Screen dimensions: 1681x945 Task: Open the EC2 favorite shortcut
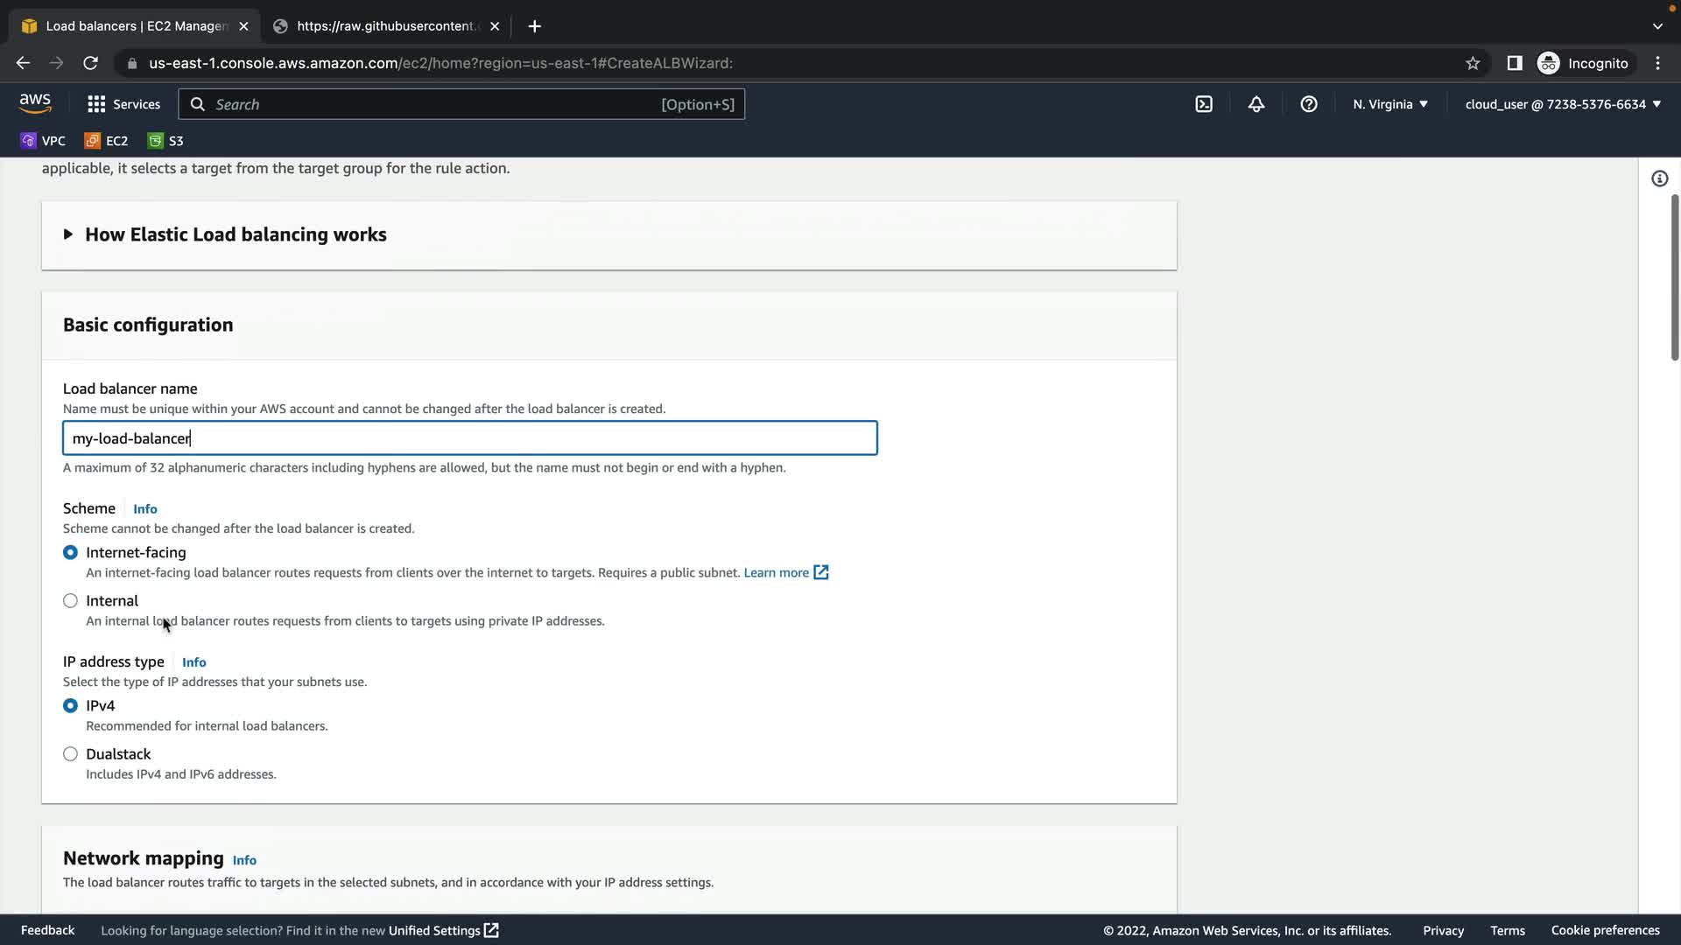pyautogui.click(x=106, y=141)
